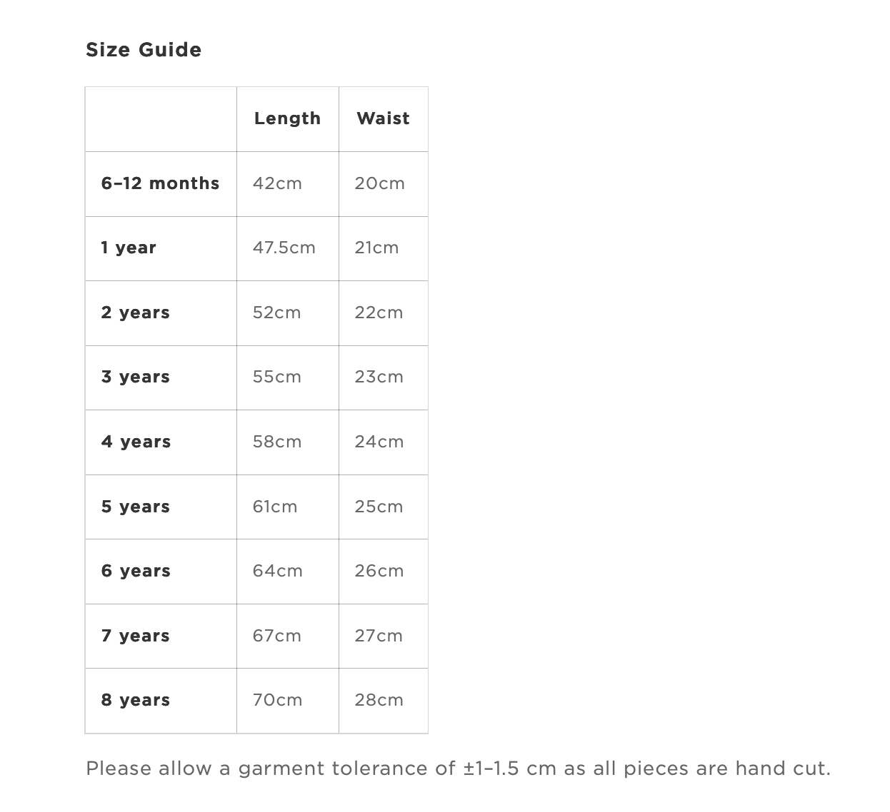Select the 6 years row label
890x812 pixels.
point(136,571)
